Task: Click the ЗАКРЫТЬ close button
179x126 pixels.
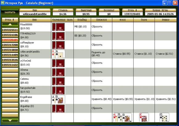Action: (10, 12)
